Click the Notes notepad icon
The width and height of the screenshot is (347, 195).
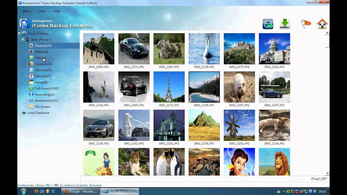click(31, 82)
